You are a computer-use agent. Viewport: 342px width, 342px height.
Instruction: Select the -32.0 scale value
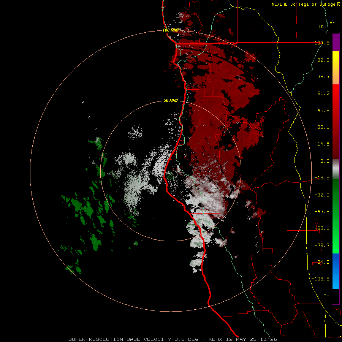point(322,195)
